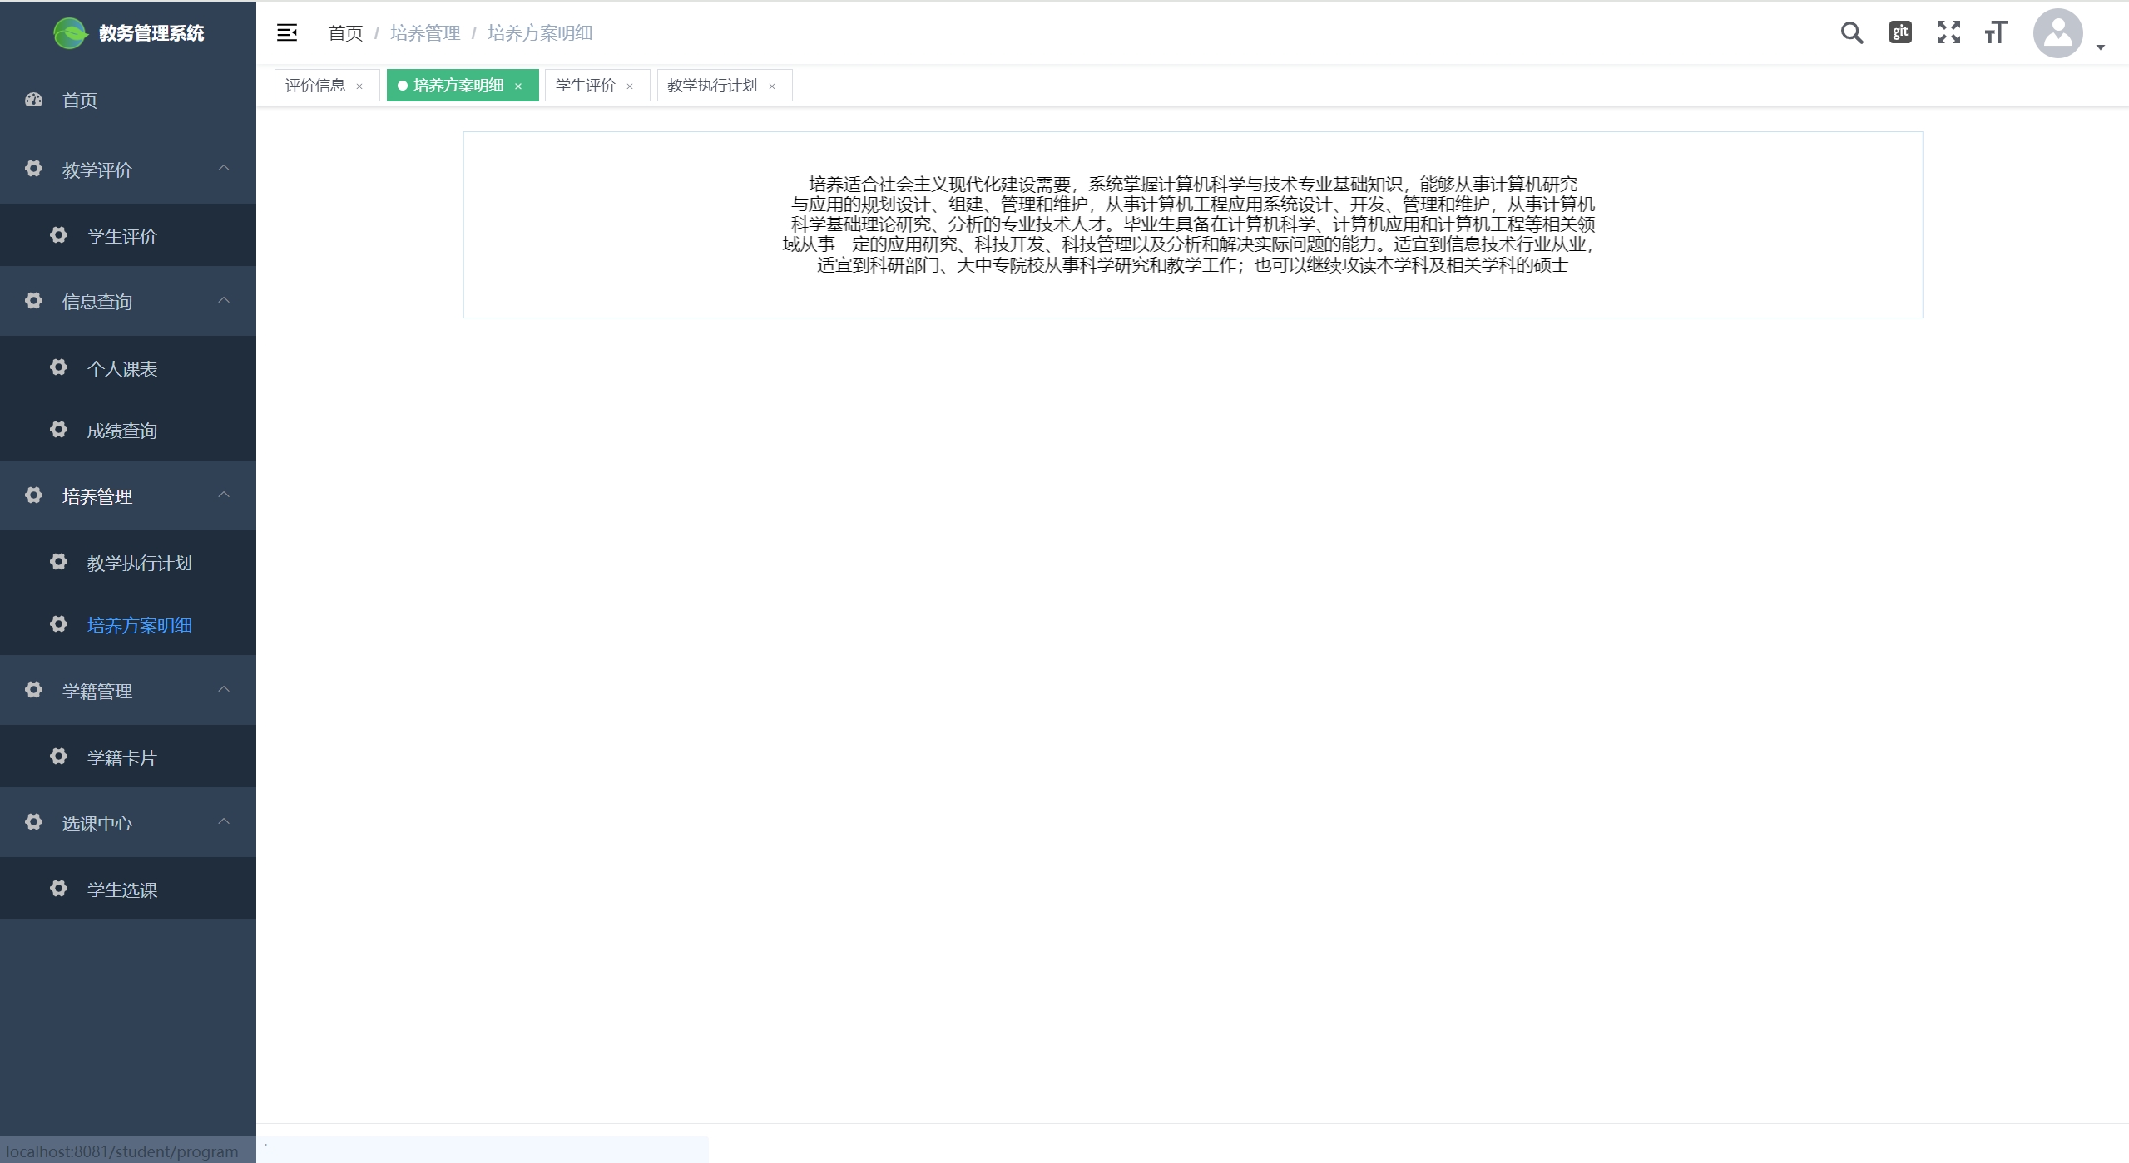Collapse the 教学评价 menu group
The image size is (2129, 1163).
tap(224, 169)
